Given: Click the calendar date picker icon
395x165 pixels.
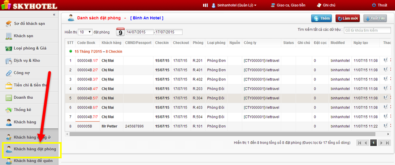Looking at the screenshot, I should pos(120,32).
